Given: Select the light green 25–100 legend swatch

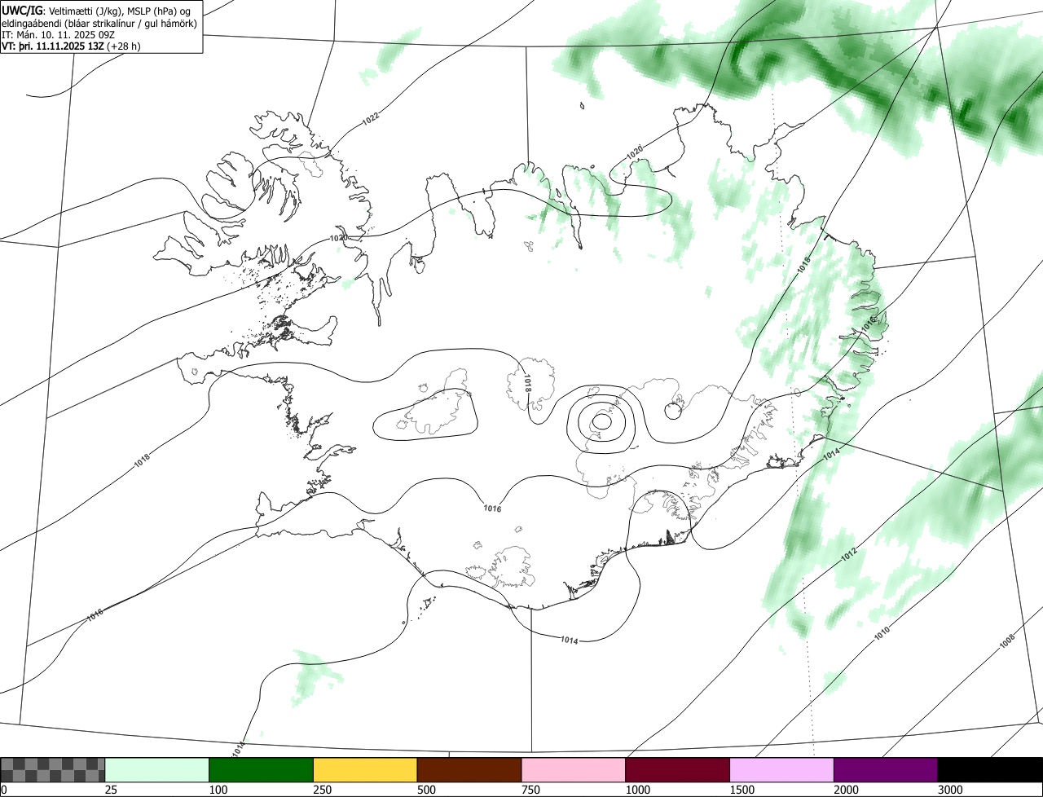Looking at the screenshot, I should (x=157, y=770).
